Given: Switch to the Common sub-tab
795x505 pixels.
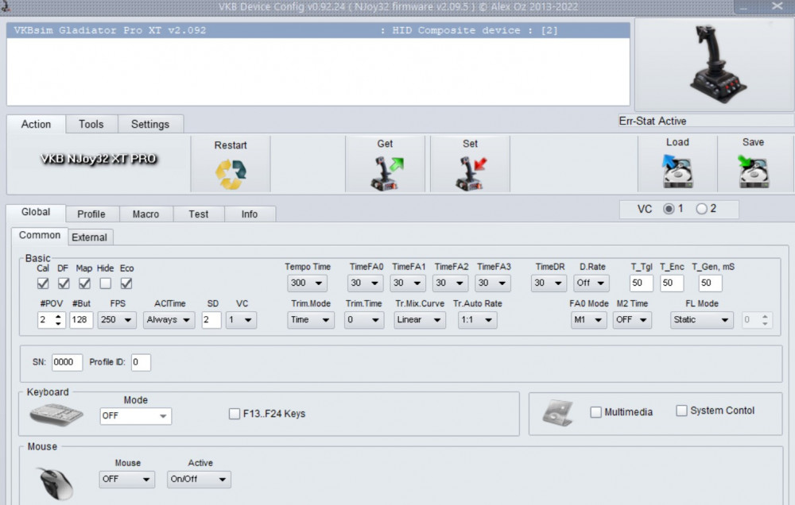Looking at the screenshot, I should click(40, 236).
